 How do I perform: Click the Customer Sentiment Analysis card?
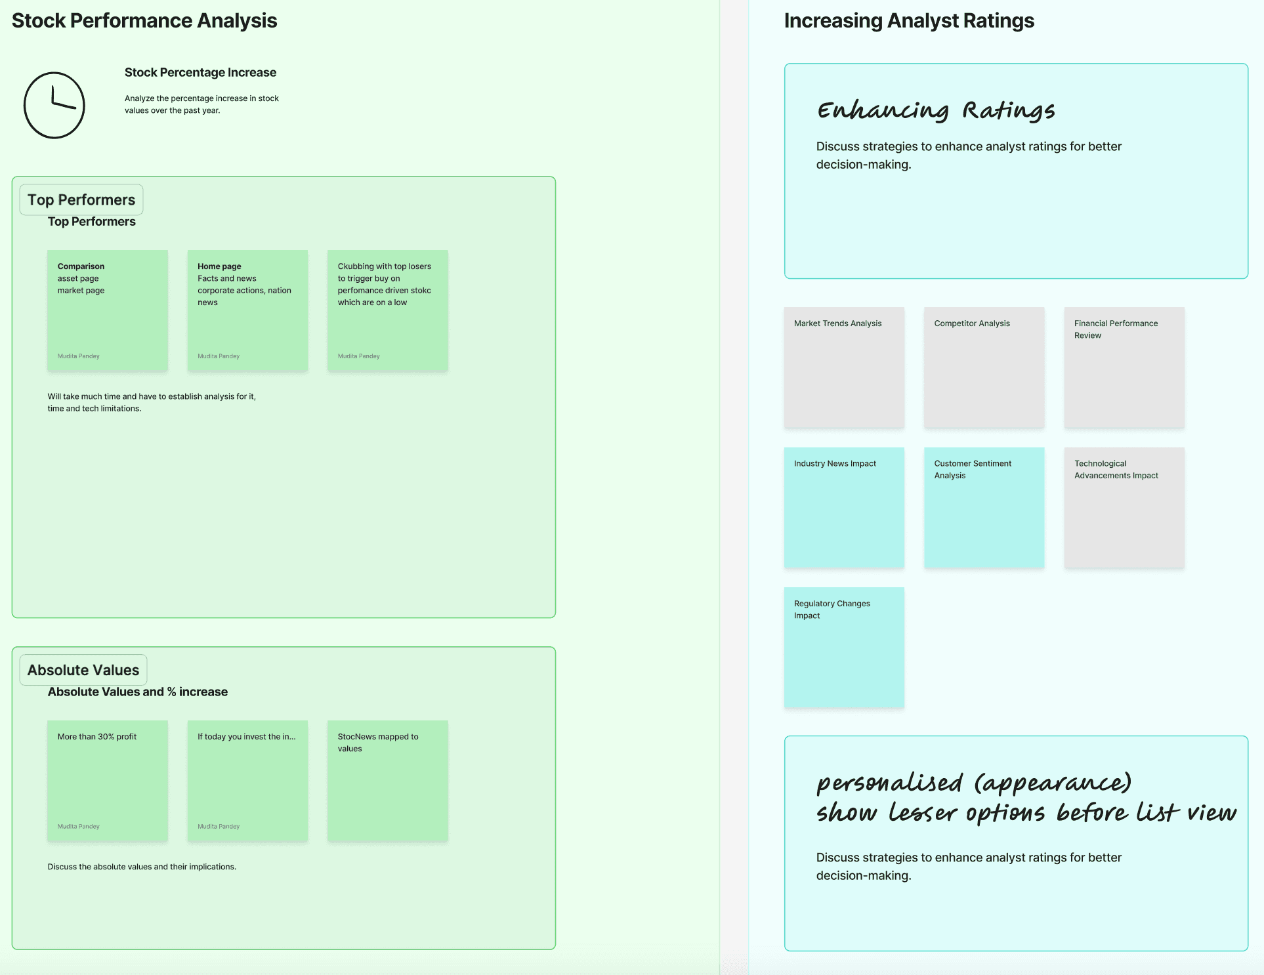(984, 507)
